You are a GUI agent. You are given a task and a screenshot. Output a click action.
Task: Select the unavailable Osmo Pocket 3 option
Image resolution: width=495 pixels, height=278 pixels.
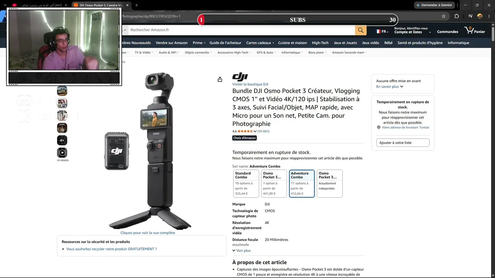[x=329, y=183]
